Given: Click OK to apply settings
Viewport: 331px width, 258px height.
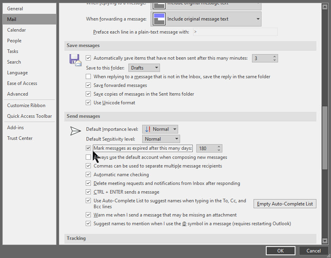Looking at the screenshot, I should click(280, 250).
